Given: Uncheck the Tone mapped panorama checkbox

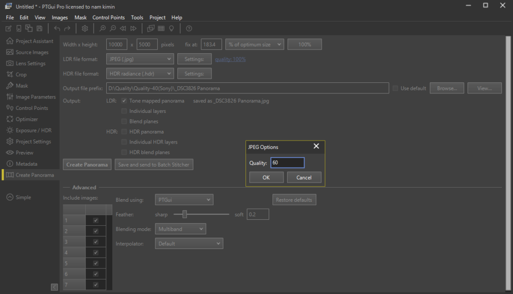Looking at the screenshot, I should tap(124, 101).
